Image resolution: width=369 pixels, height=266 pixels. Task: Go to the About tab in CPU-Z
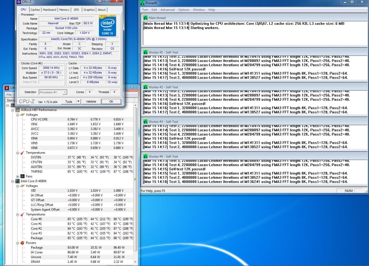click(101, 9)
